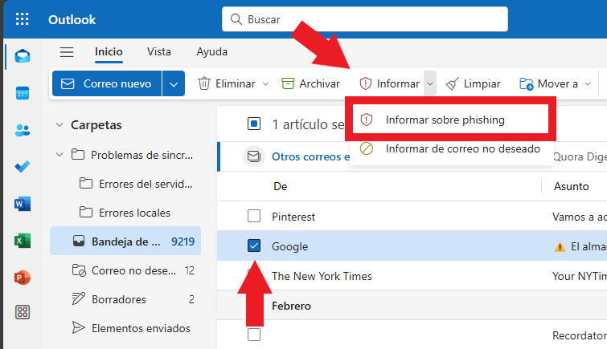Sort by the De column header
Viewport: 607px width, 349px height.
coord(281,186)
